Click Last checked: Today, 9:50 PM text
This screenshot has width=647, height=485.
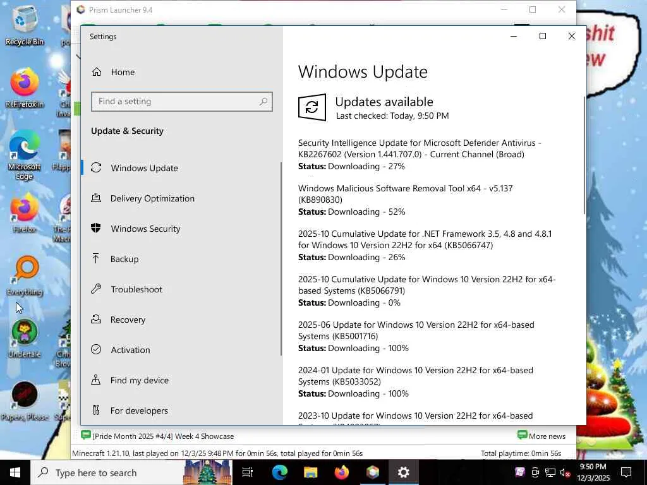pyautogui.click(x=392, y=116)
